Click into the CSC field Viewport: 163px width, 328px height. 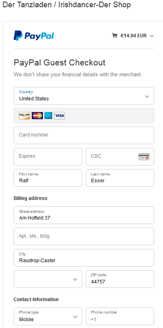[120, 157]
